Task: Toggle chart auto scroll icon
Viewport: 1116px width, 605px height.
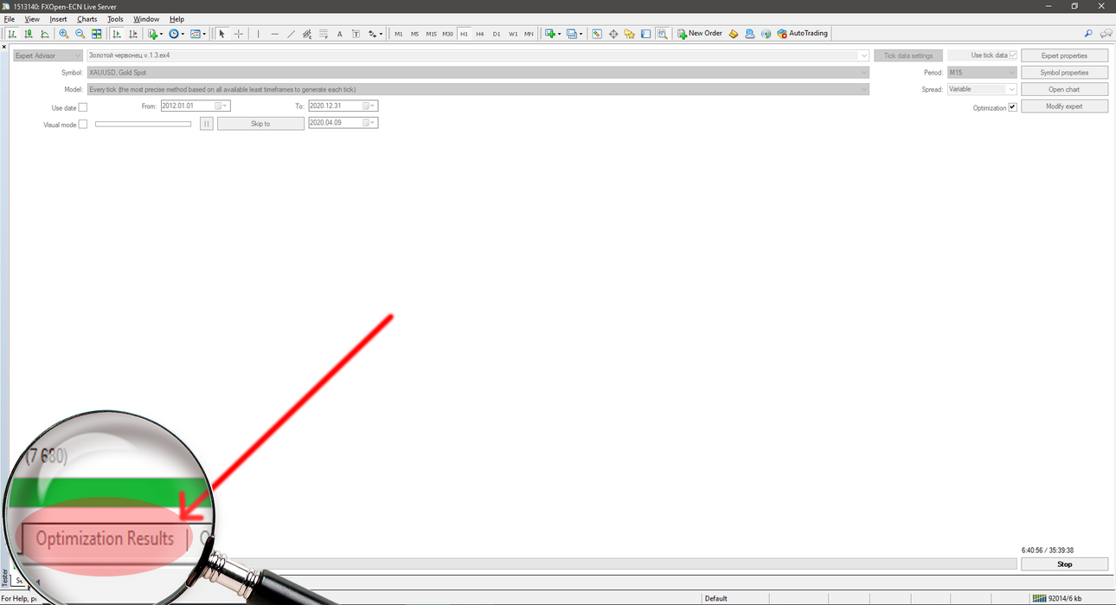Action: point(117,34)
